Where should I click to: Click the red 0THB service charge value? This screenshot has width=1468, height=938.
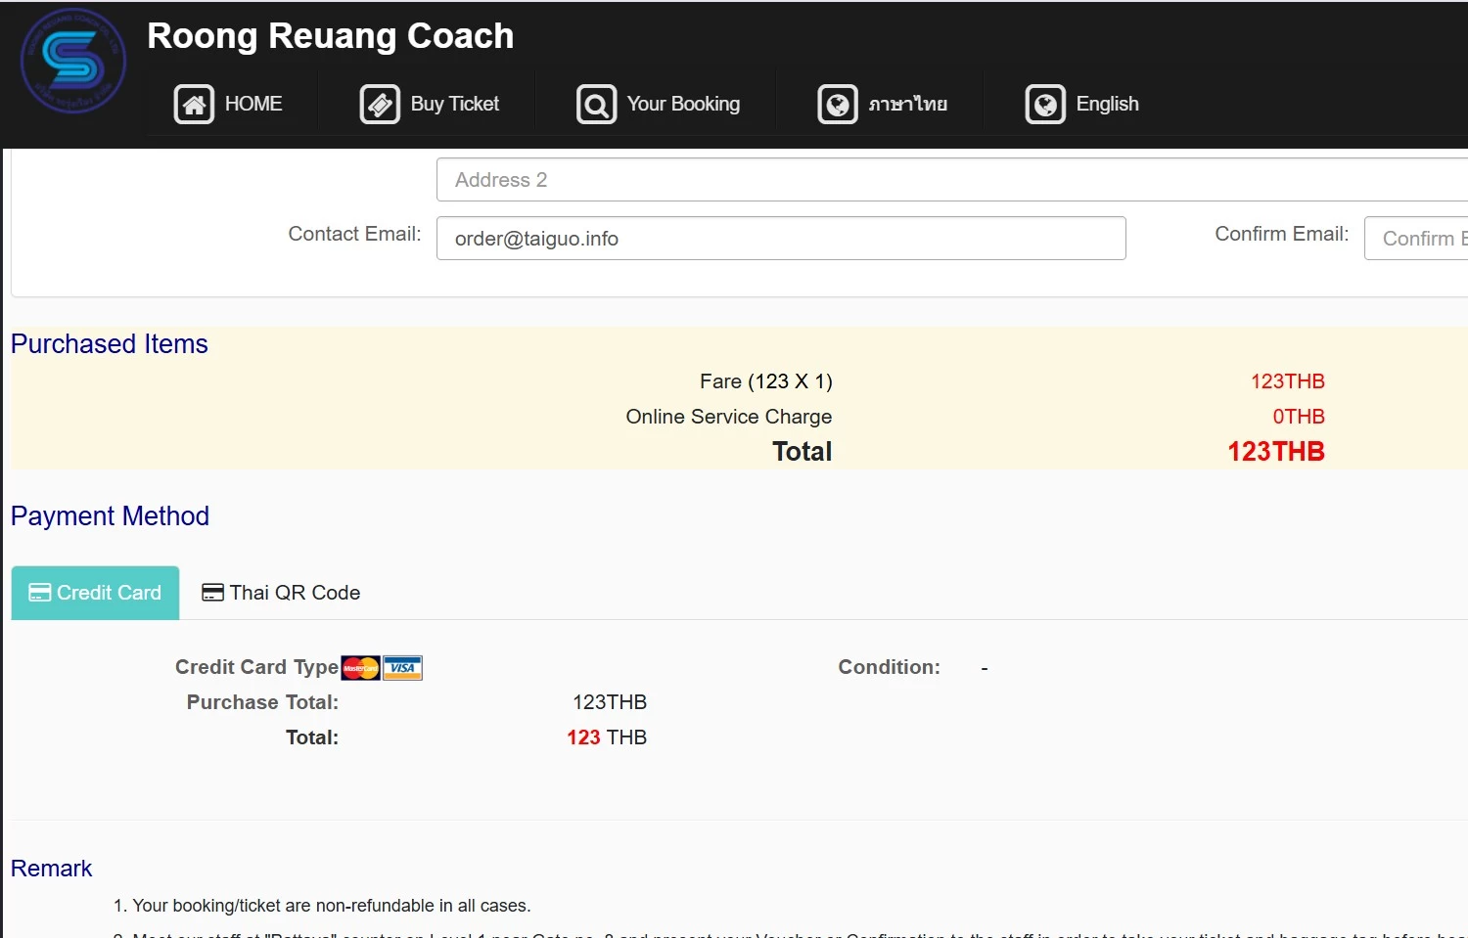1299,417
